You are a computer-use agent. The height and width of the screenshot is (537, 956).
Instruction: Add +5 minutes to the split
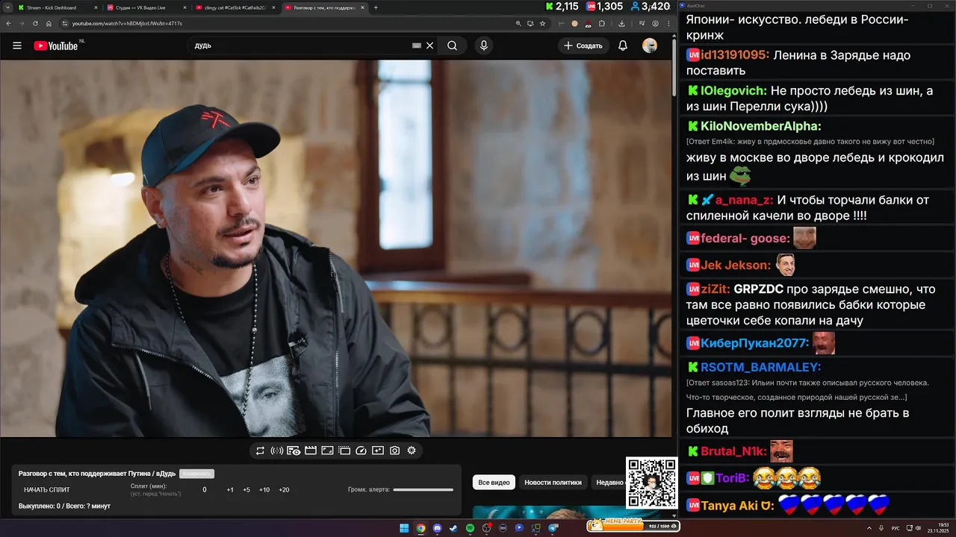(x=246, y=490)
